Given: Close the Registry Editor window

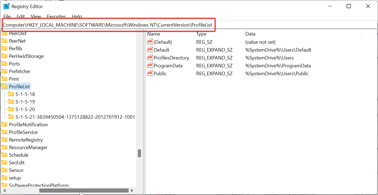Looking at the screenshot, I should click(368, 6).
